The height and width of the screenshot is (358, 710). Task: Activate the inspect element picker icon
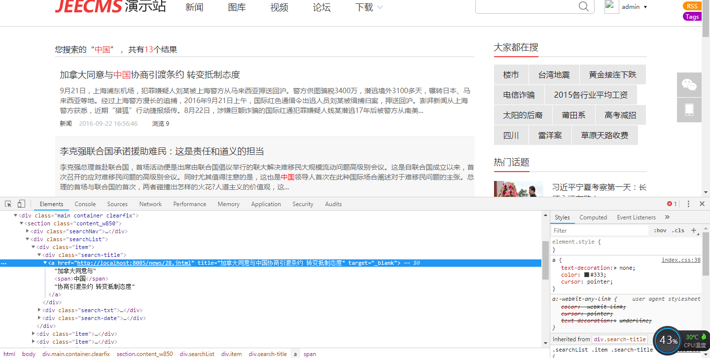click(x=8, y=204)
